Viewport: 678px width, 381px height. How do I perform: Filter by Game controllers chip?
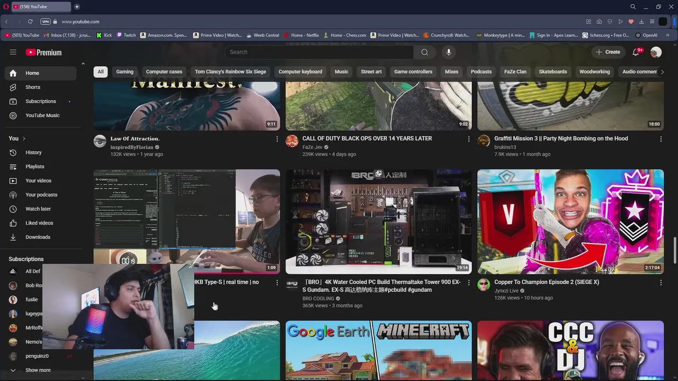tap(413, 71)
